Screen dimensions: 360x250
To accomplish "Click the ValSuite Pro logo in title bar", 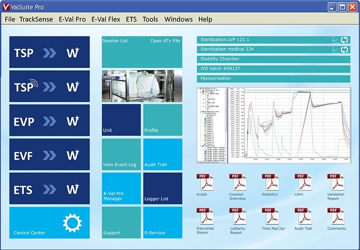I will tap(6, 7).
